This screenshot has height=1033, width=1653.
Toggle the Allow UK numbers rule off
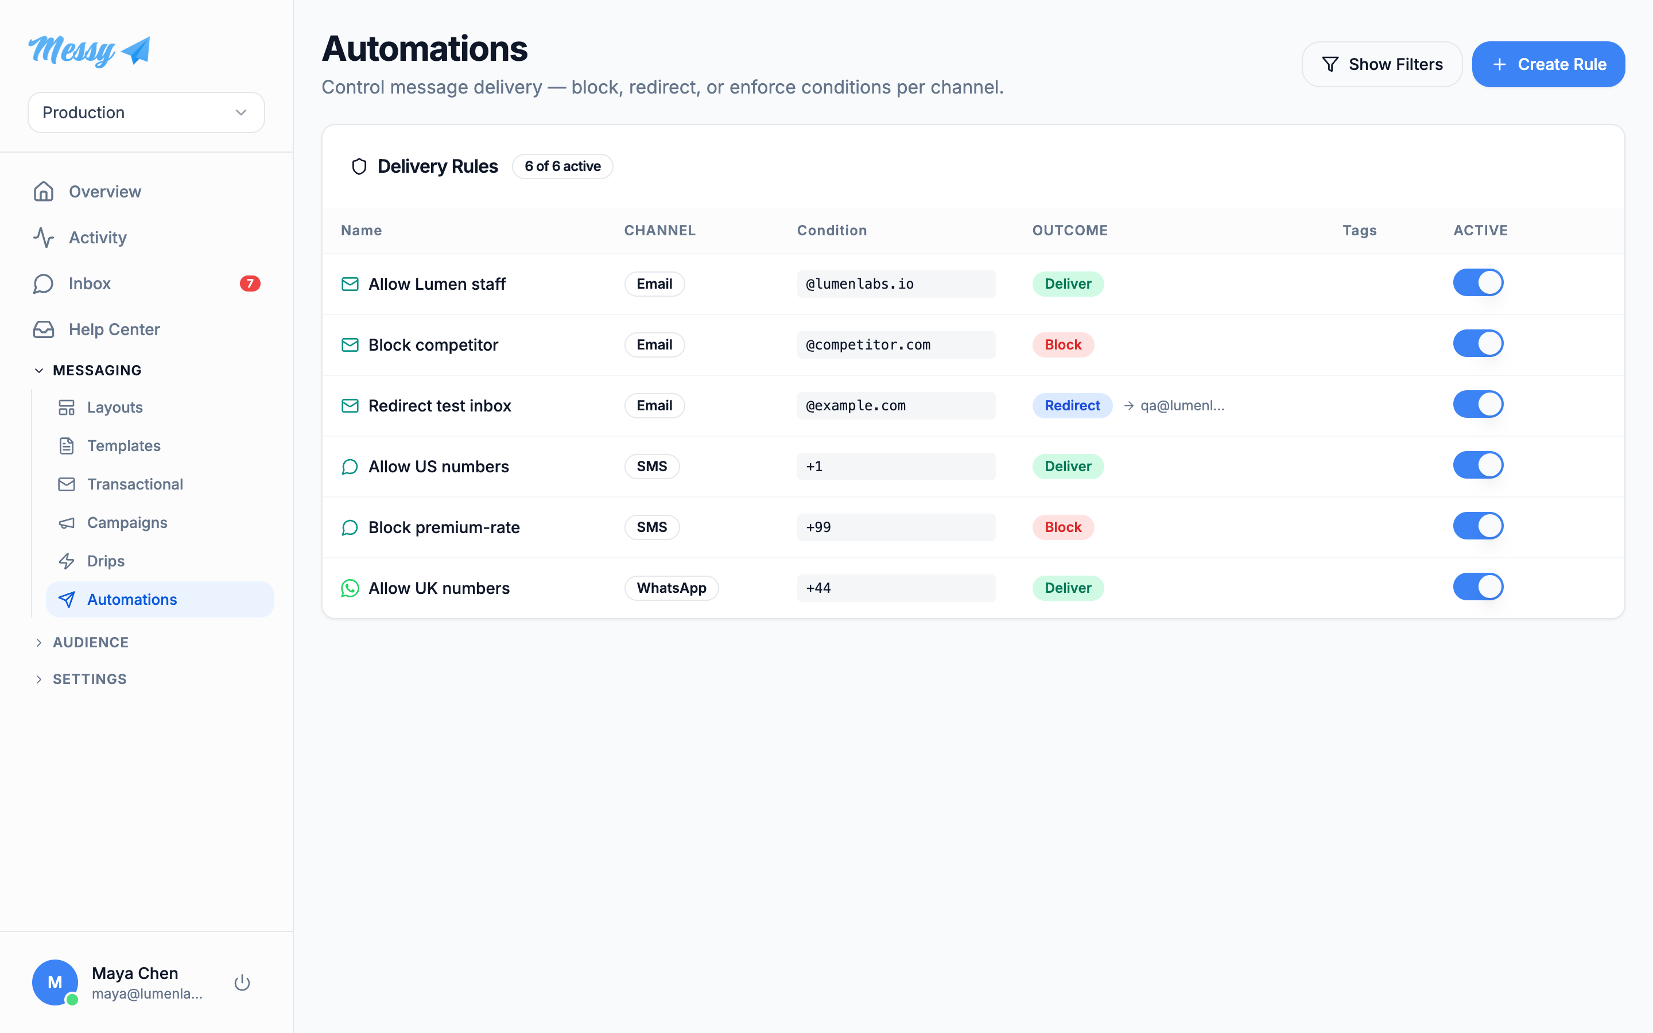click(1478, 587)
